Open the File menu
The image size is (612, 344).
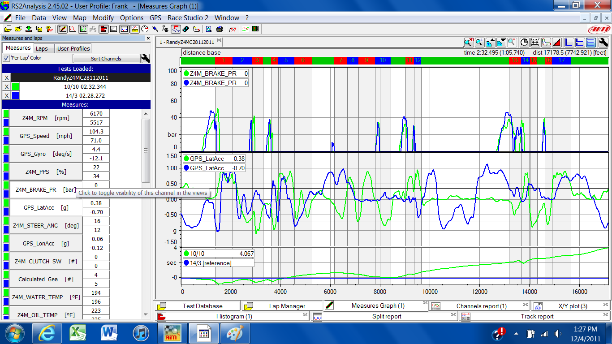[20, 18]
